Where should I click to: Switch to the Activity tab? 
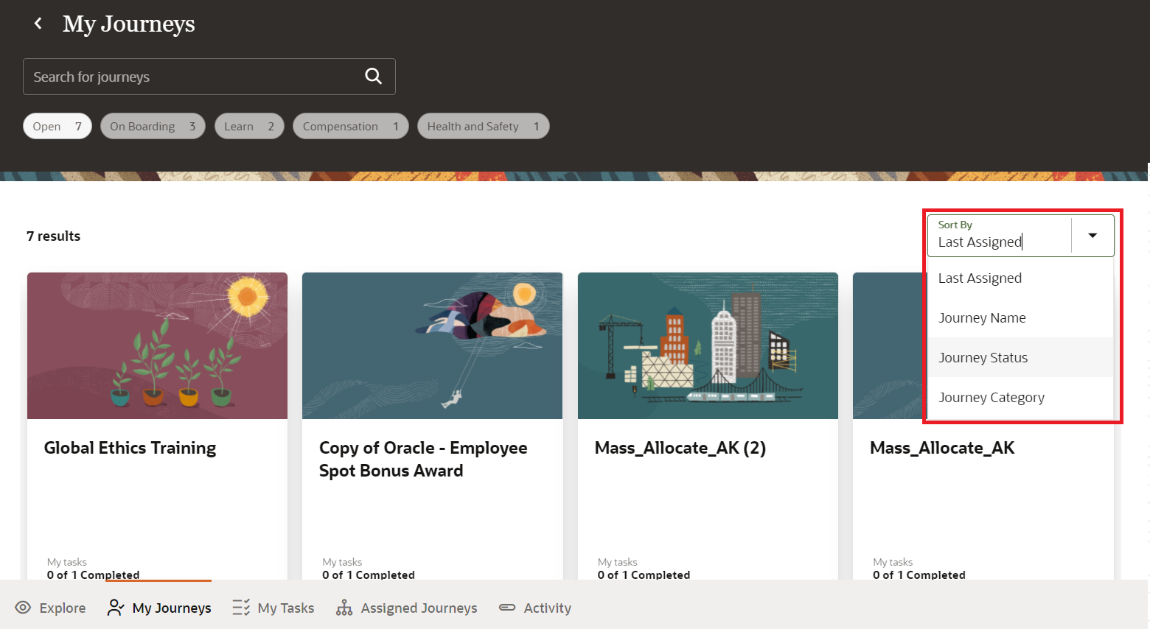coord(535,608)
